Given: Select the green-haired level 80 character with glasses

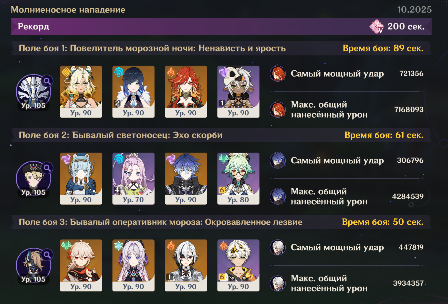Looking at the screenshot, I should click(238, 179).
